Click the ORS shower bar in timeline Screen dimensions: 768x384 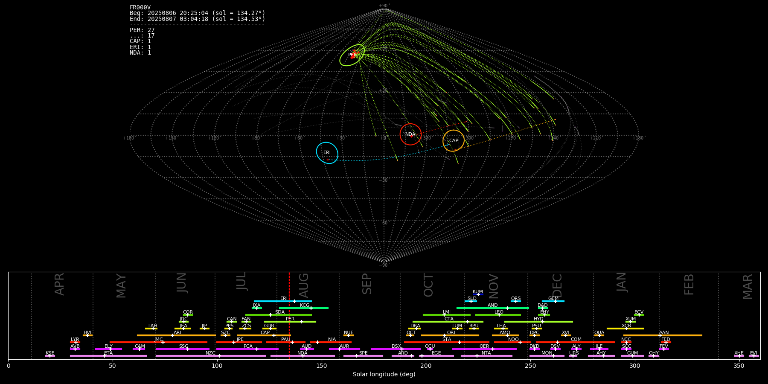(516, 301)
